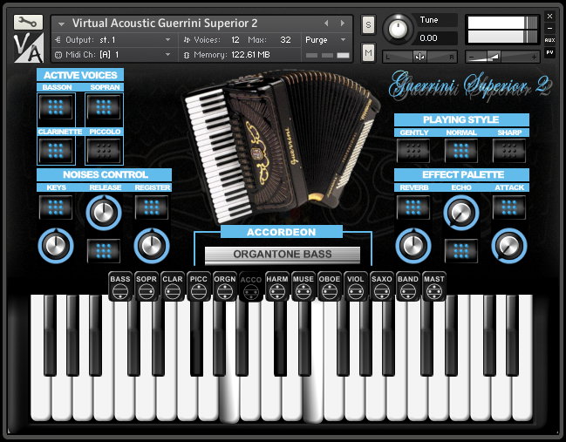This screenshot has width=566, height=442.
Task: Go to next instrument preset arrow
Action: tap(343, 23)
